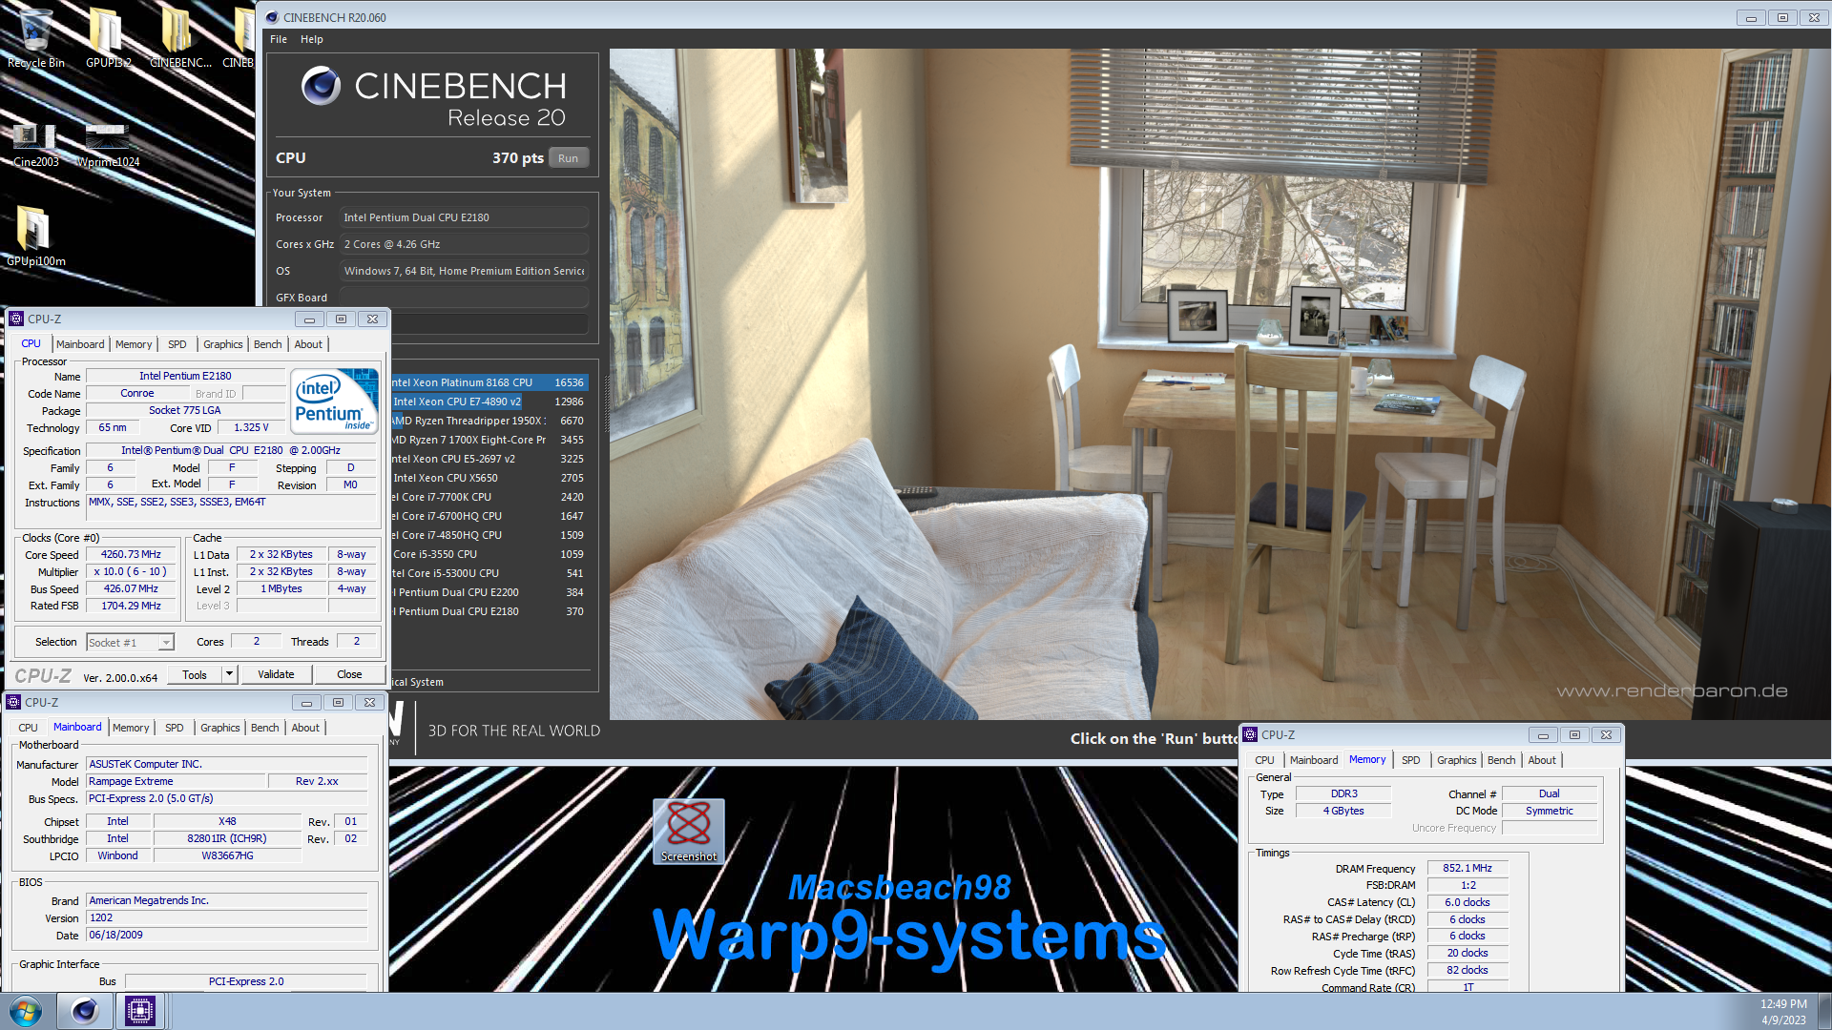
Task: Open the CINEBENC... folder on desktop
Action: [179, 38]
